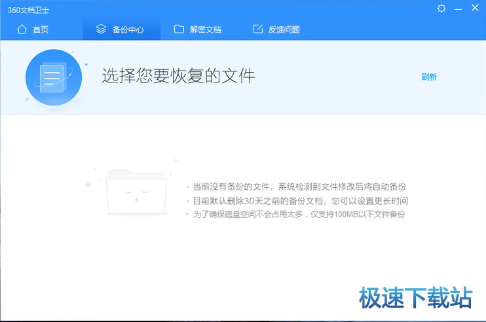Click the 刷新 refresh link
Image resolution: width=486 pixels, height=322 pixels.
click(429, 77)
